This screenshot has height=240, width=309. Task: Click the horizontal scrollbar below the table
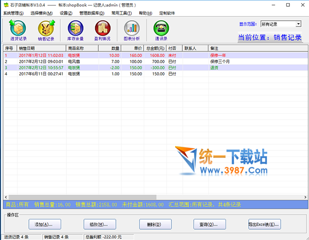point(154,197)
